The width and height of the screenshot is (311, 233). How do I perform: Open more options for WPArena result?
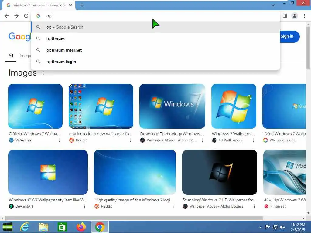coord(60,140)
